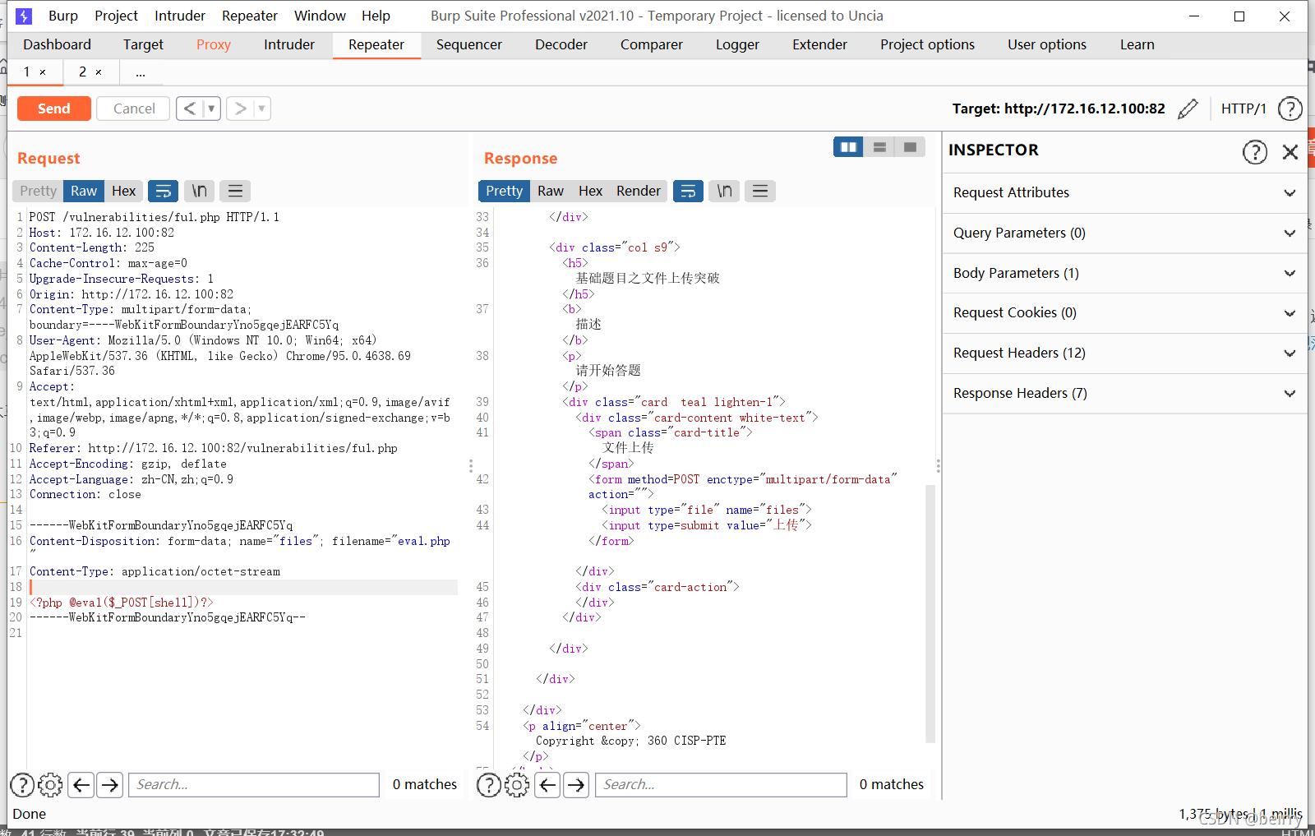Open the Project options tab
The height and width of the screenshot is (836, 1315).
click(x=927, y=44)
